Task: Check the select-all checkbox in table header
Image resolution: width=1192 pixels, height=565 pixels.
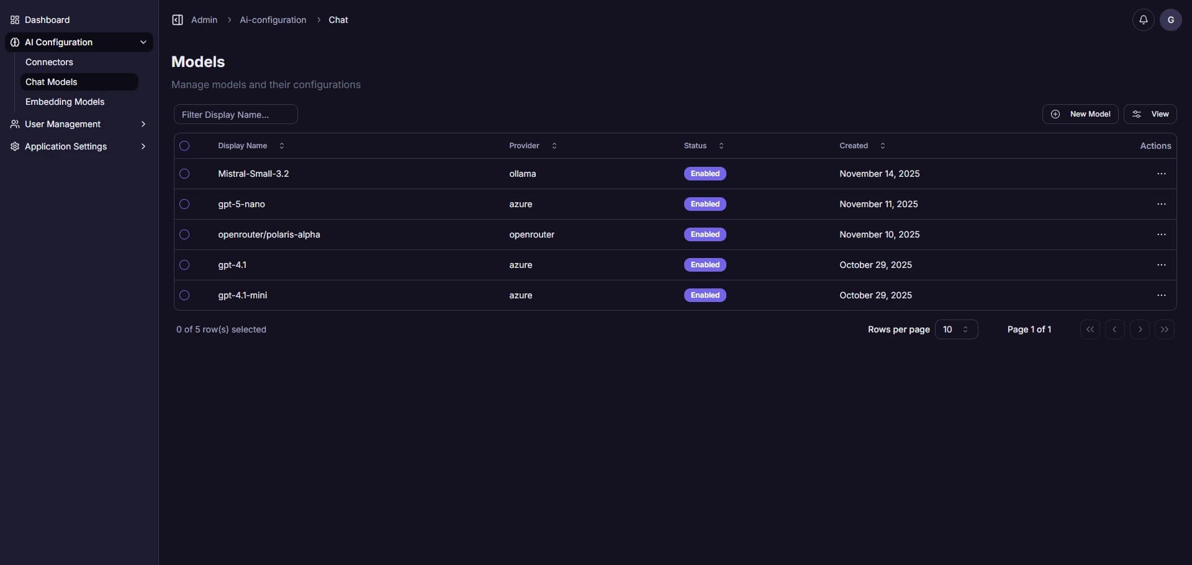Action: [184, 146]
